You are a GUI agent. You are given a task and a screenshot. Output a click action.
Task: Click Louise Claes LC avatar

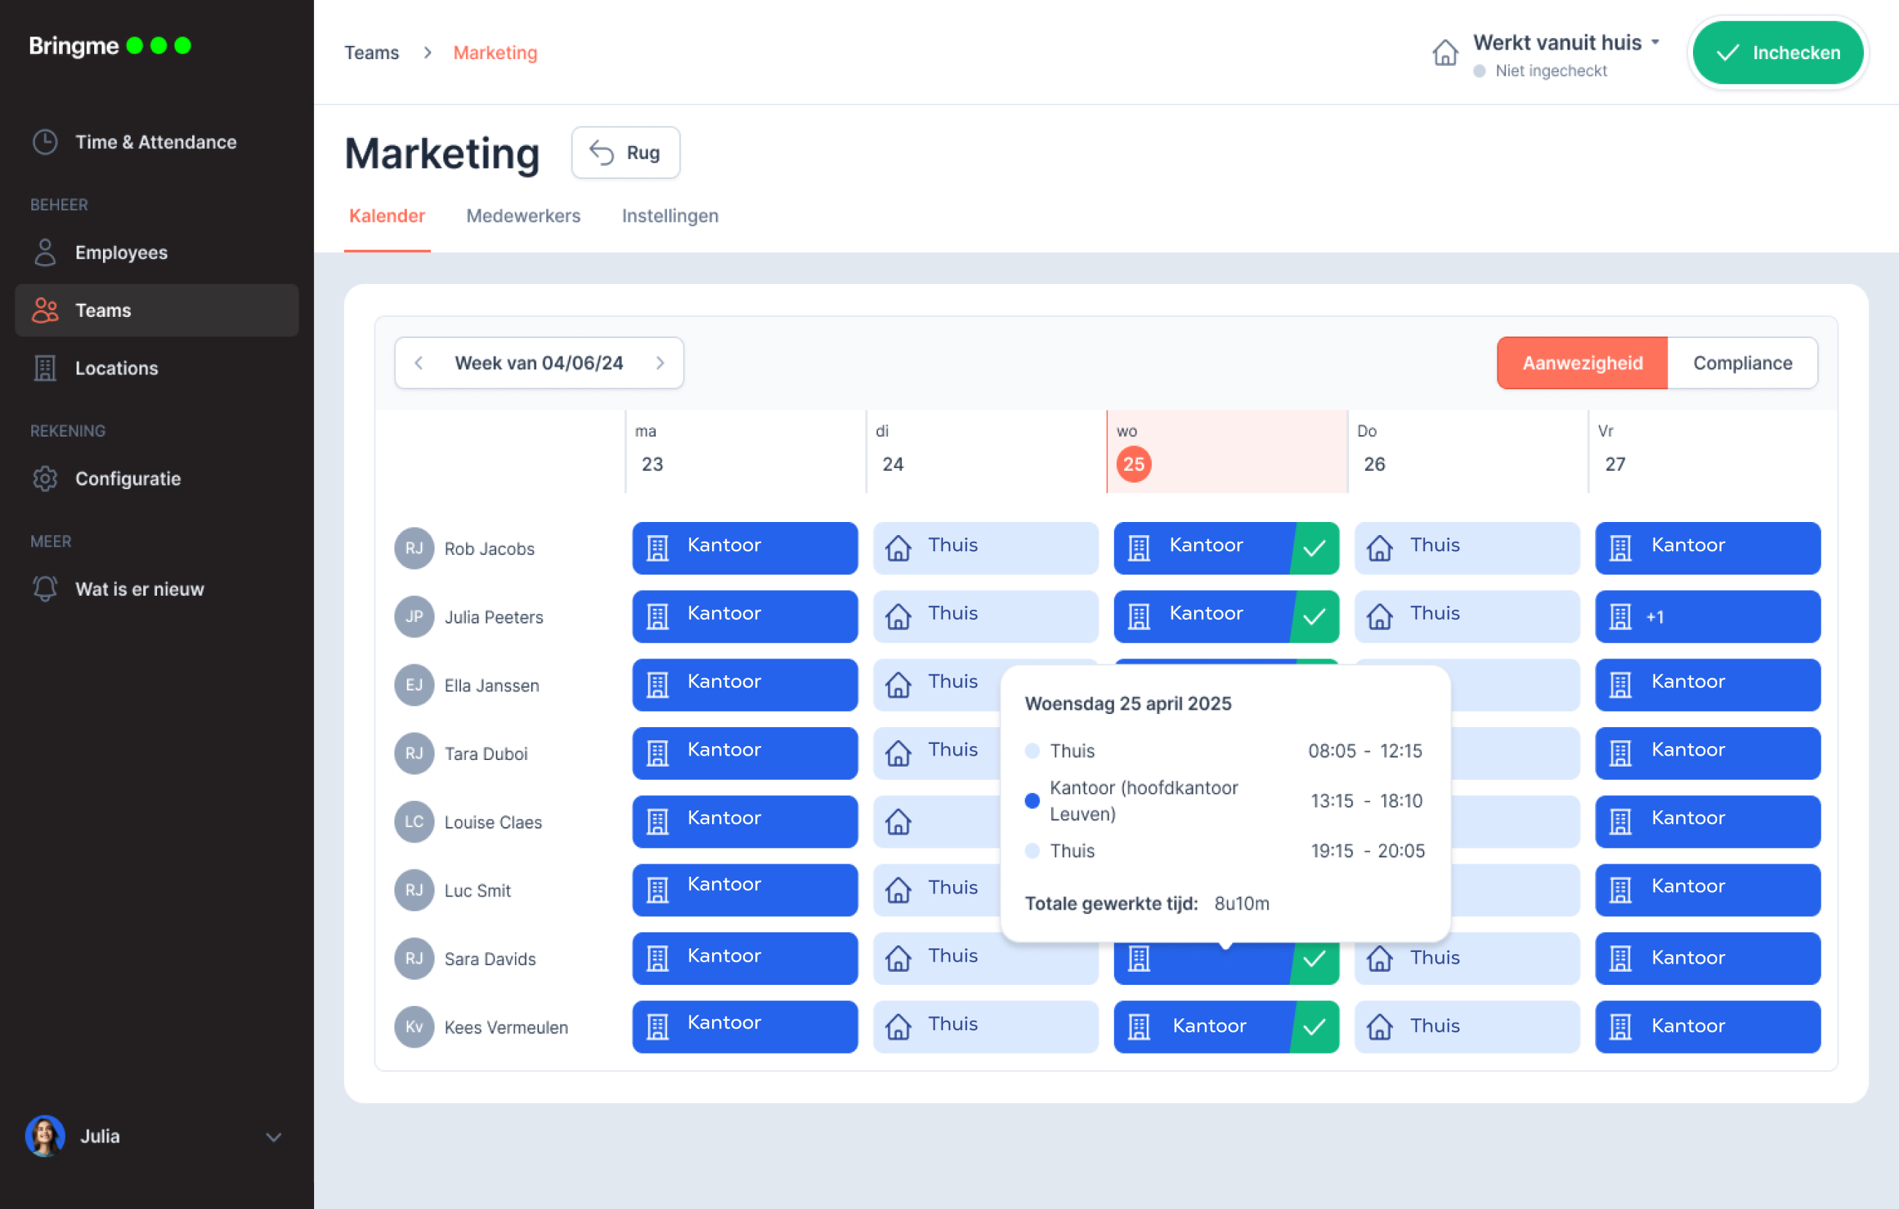414,821
